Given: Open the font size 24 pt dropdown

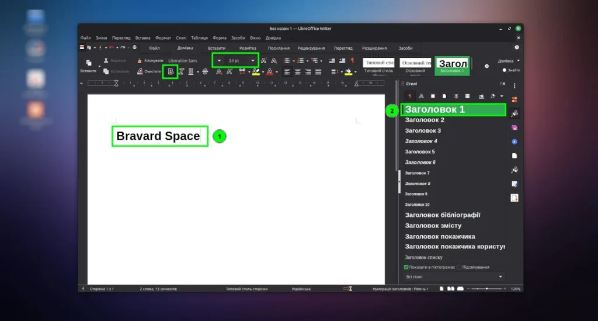Looking at the screenshot, I should (x=252, y=61).
